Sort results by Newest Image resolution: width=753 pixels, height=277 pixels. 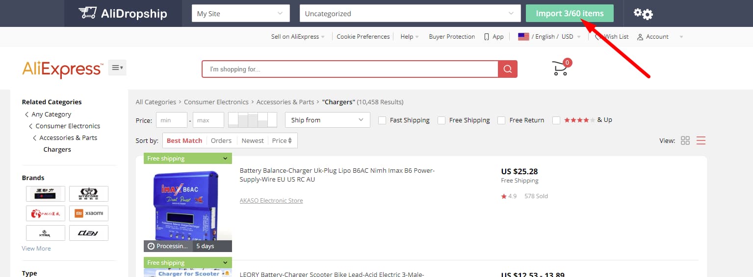pos(253,140)
